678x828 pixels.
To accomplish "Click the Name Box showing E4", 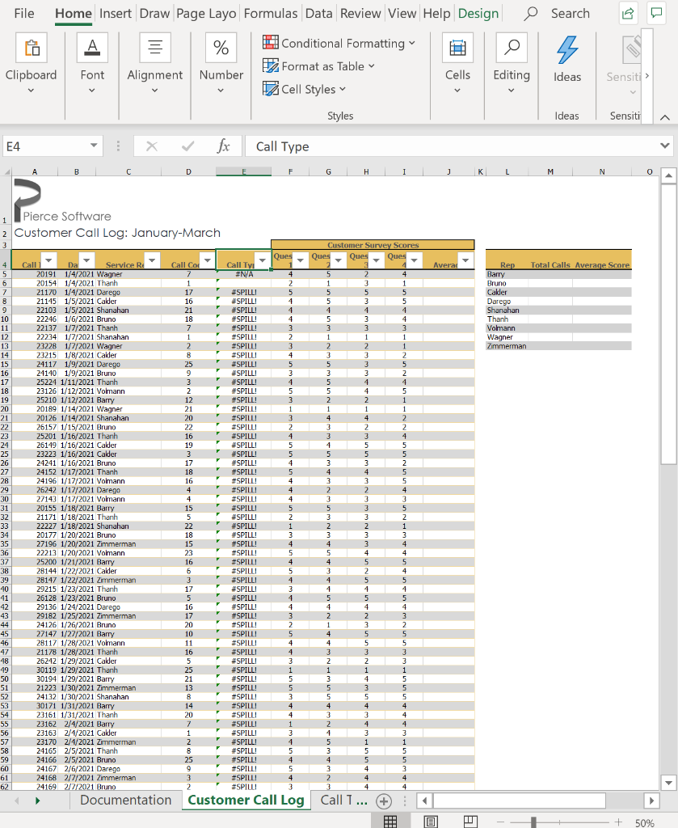I will click(44, 146).
